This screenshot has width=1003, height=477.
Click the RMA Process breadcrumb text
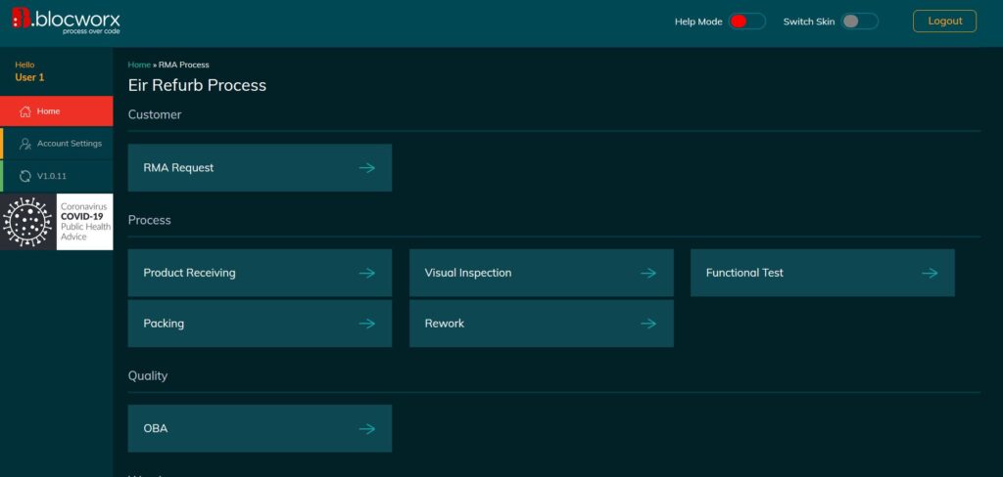point(183,65)
